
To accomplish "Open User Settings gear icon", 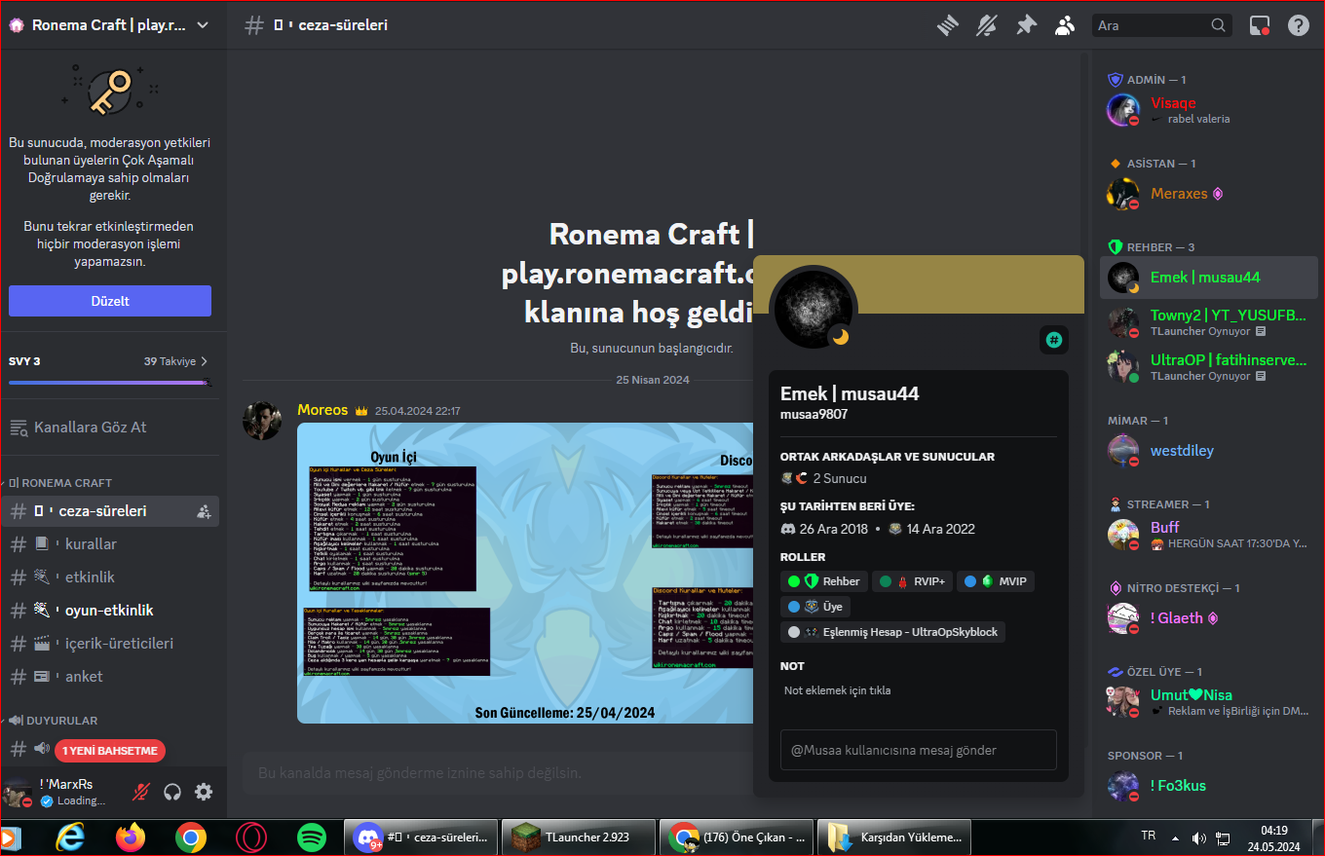I will (x=204, y=792).
